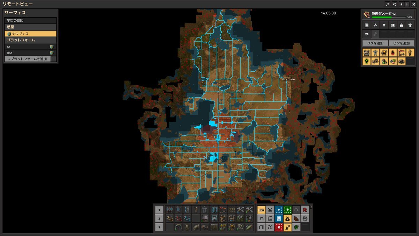Toggle the map tag pin overlay

(367, 62)
